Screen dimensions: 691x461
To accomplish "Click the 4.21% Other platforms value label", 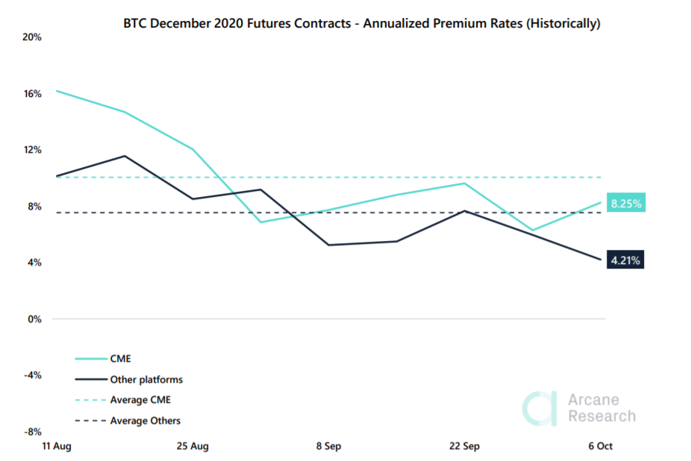I will 625,260.
